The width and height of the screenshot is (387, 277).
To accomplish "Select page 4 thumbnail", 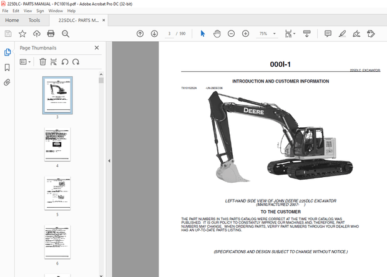I will [57, 144].
